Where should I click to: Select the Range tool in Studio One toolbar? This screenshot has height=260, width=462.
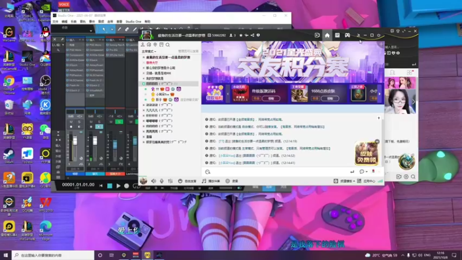click(x=111, y=29)
